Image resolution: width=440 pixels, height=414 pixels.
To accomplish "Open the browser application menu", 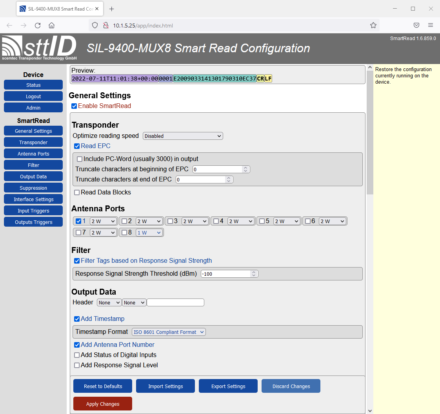I will coord(431,26).
